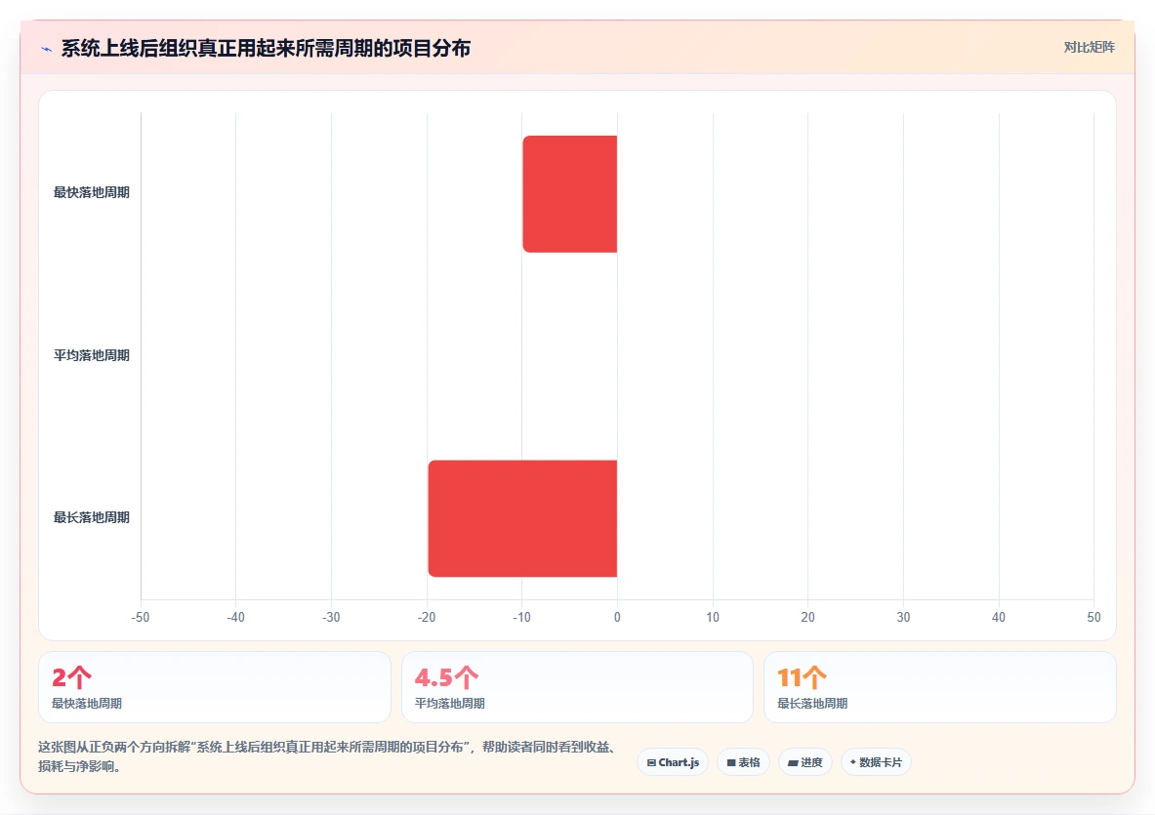The width and height of the screenshot is (1155, 815).
Task: Click the 平均落地周期 axis label
Action: (92, 355)
